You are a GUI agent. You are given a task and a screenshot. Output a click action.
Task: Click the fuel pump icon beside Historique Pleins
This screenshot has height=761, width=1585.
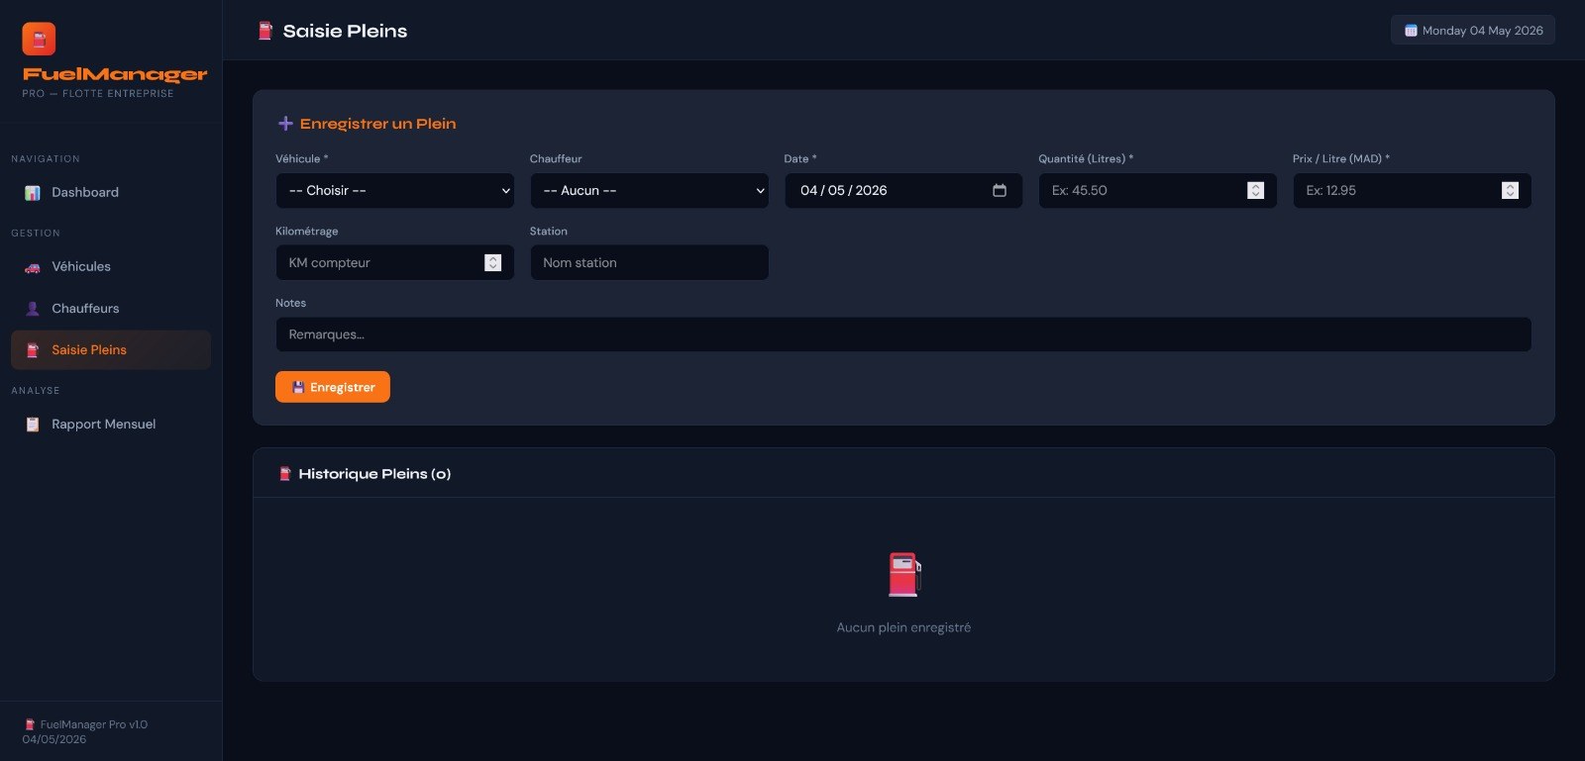(x=285, y=474)
